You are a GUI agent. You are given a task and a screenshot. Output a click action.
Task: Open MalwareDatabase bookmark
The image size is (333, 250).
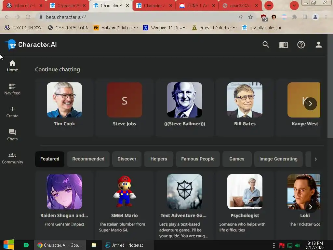[x=116, y=28]
